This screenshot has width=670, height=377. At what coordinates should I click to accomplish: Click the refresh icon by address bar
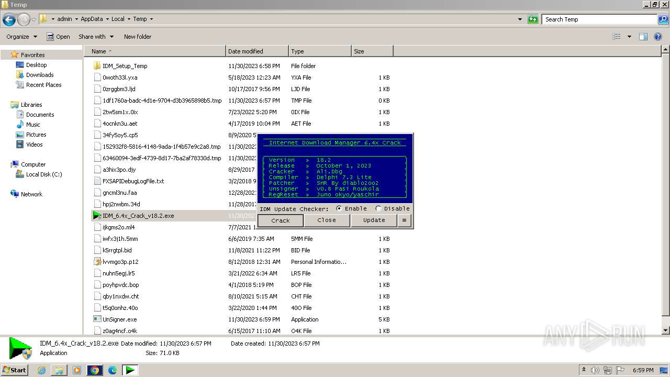(533, 19)
